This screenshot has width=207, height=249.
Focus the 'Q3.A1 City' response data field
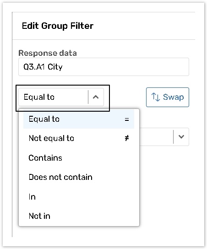[x=103, y=67]
